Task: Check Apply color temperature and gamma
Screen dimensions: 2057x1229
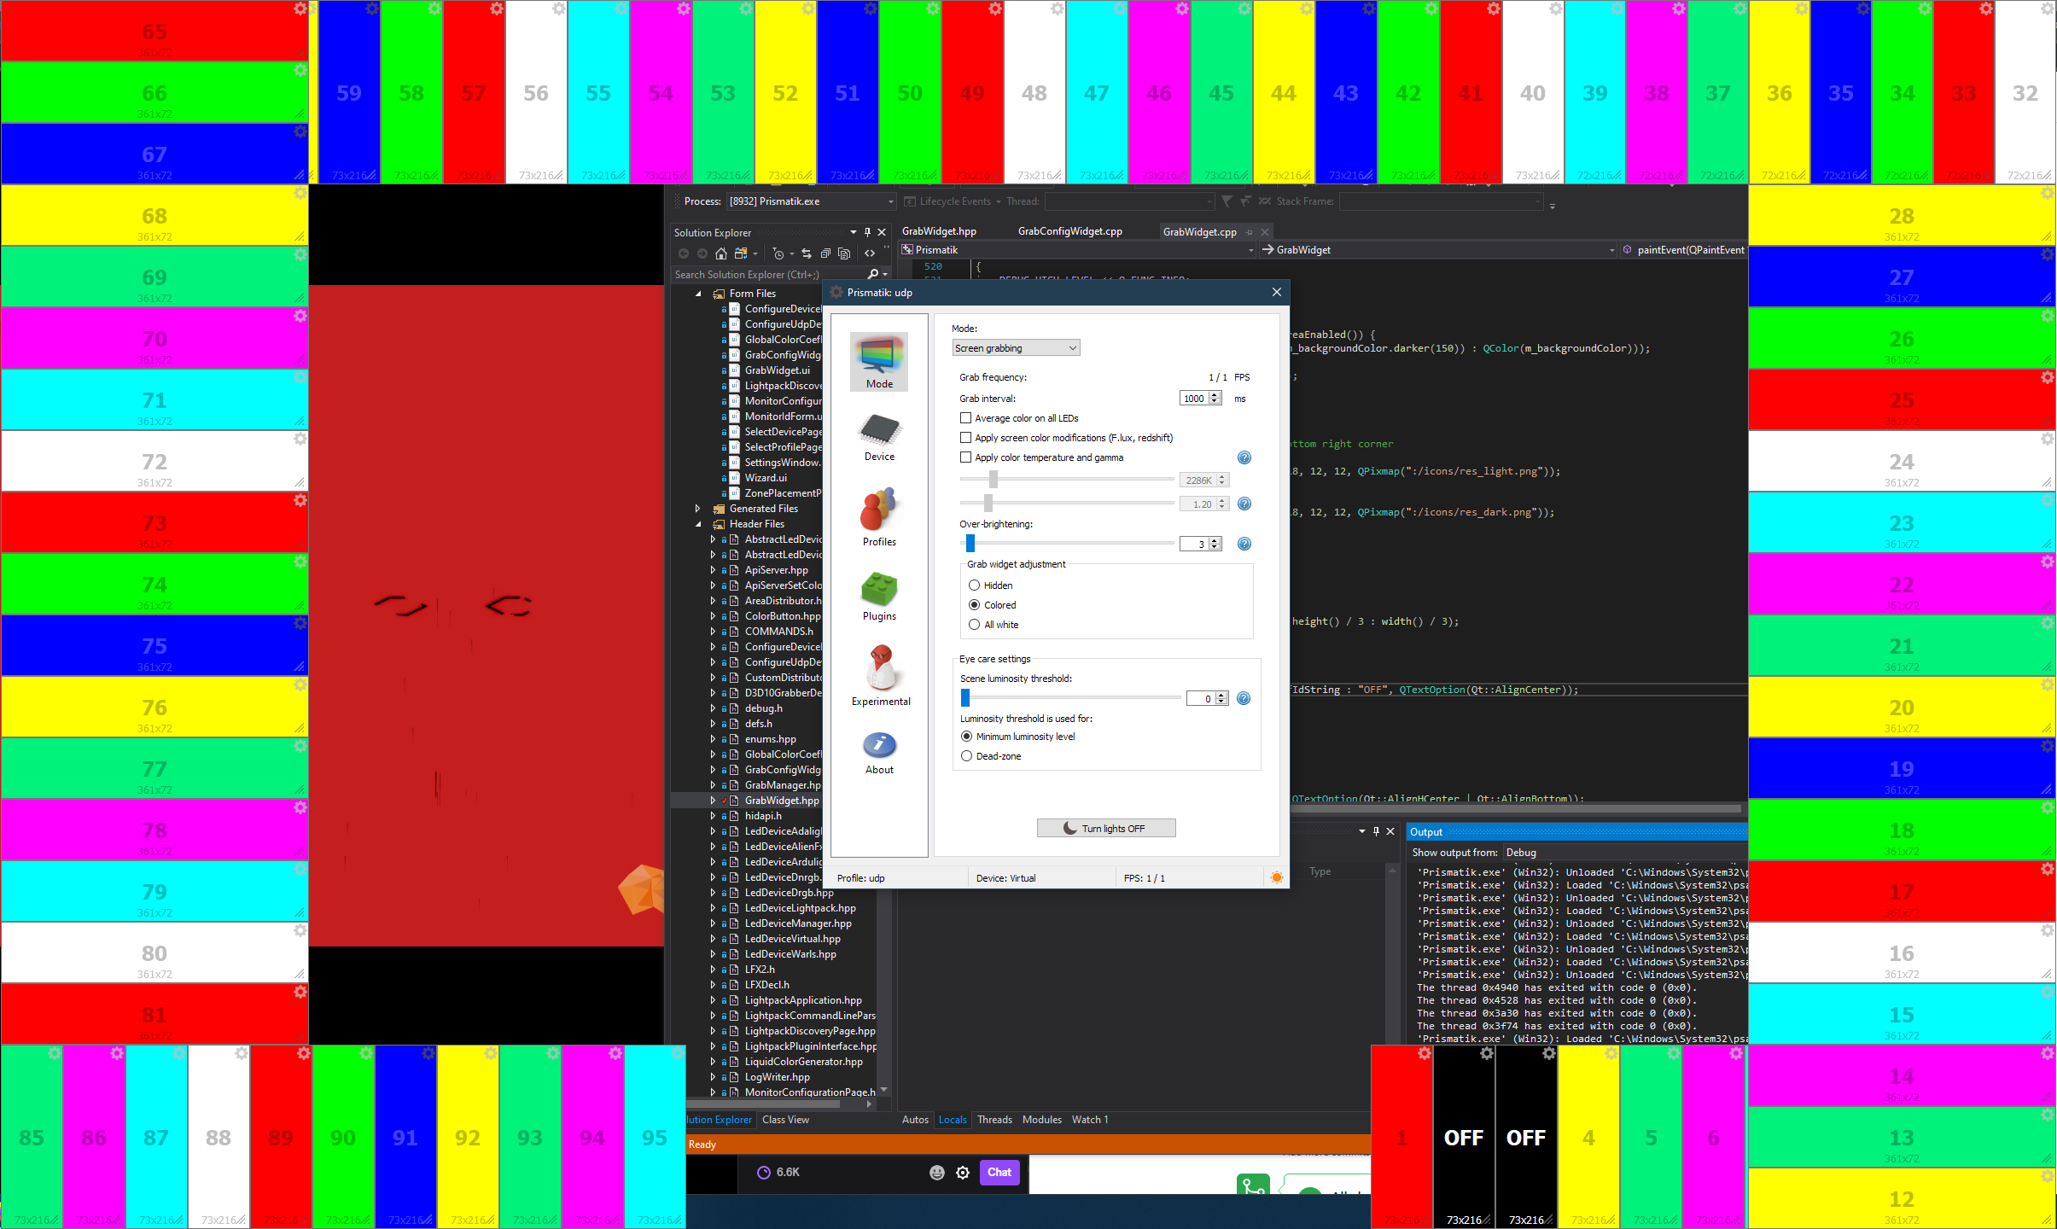Action: pos(966,457)
